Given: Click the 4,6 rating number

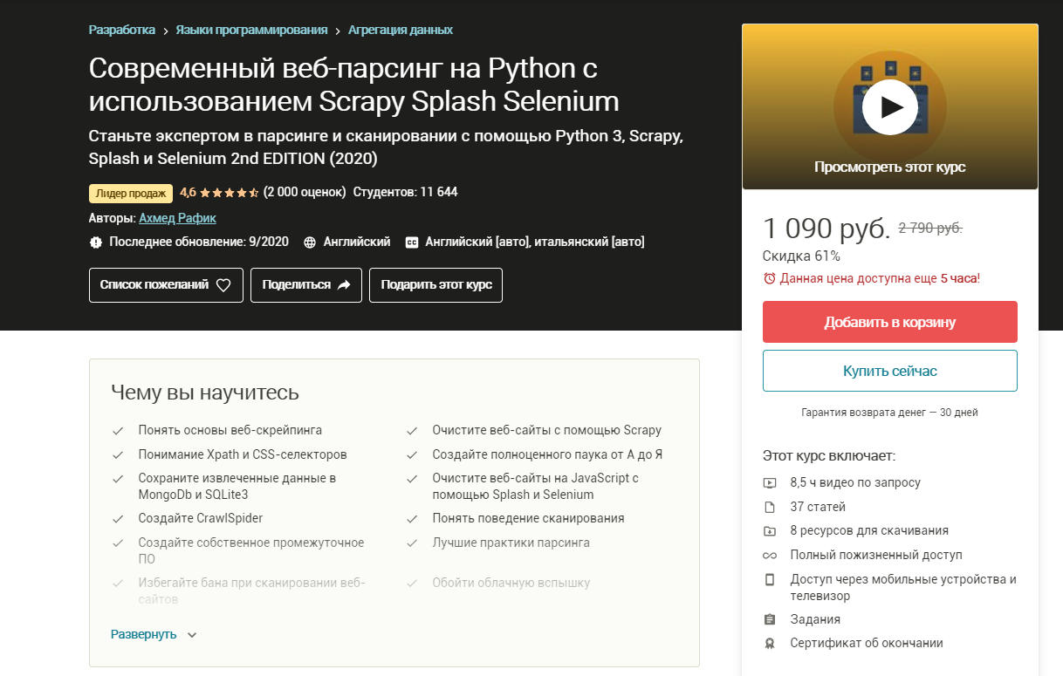Looking at the screenshot, I should (x=189, y=192).
